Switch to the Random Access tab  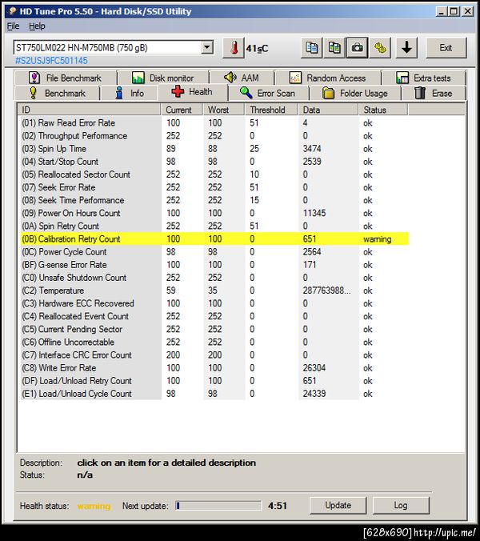328,78
